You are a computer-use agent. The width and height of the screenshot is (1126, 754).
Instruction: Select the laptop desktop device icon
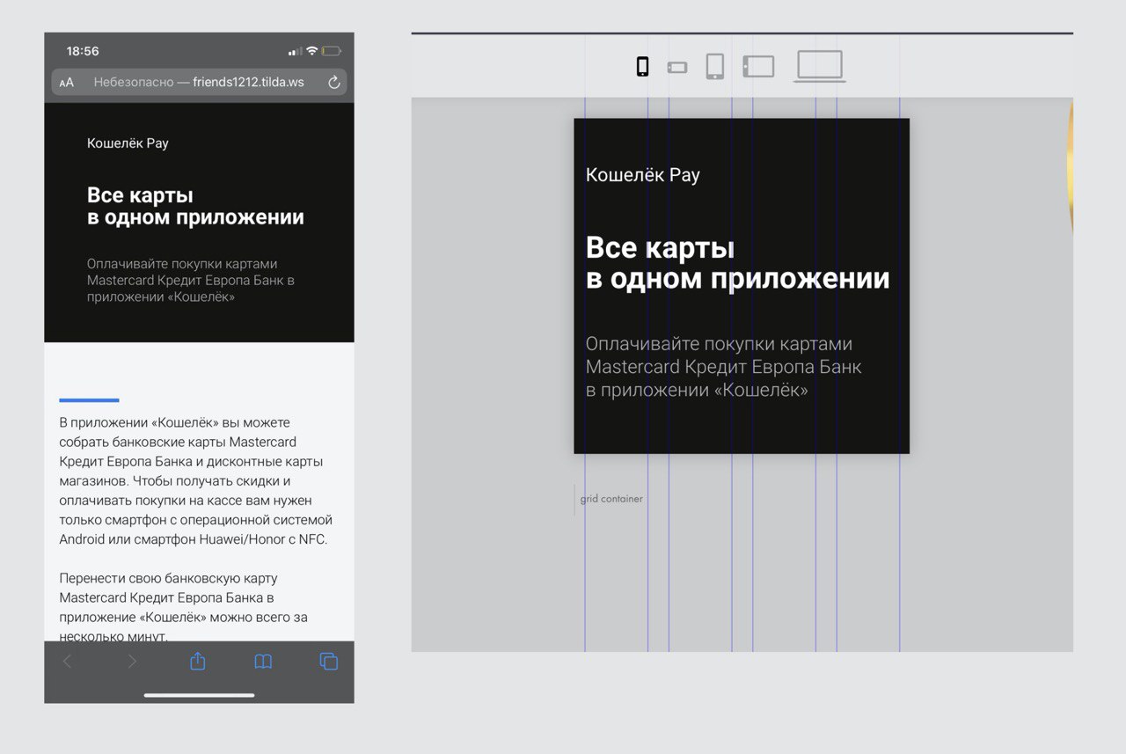[820, 67]
